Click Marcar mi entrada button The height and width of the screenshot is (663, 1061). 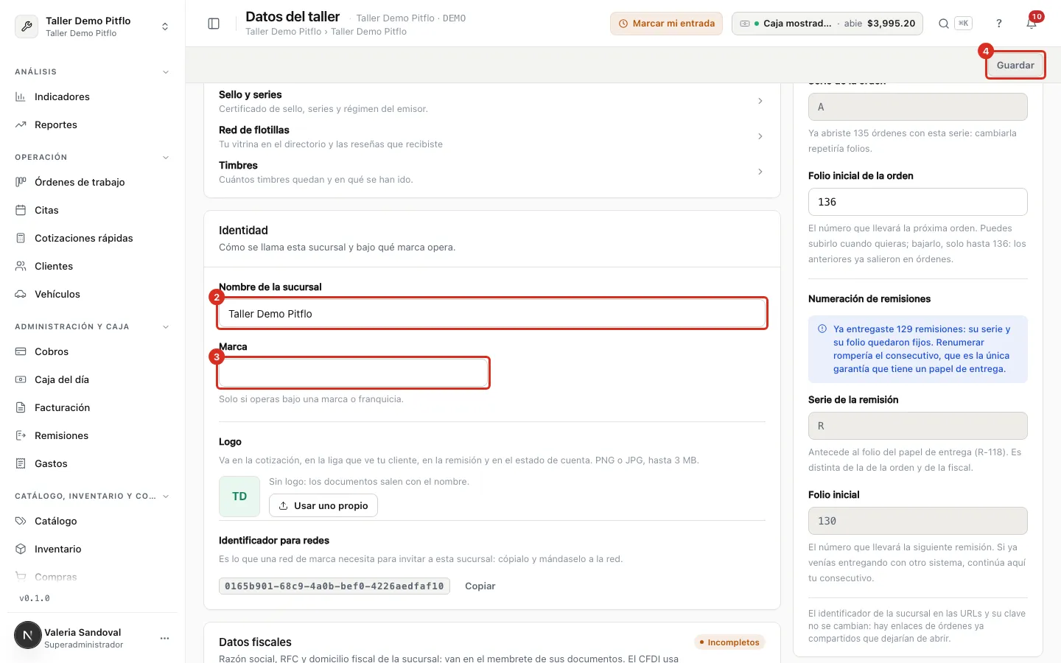(666, 24)
